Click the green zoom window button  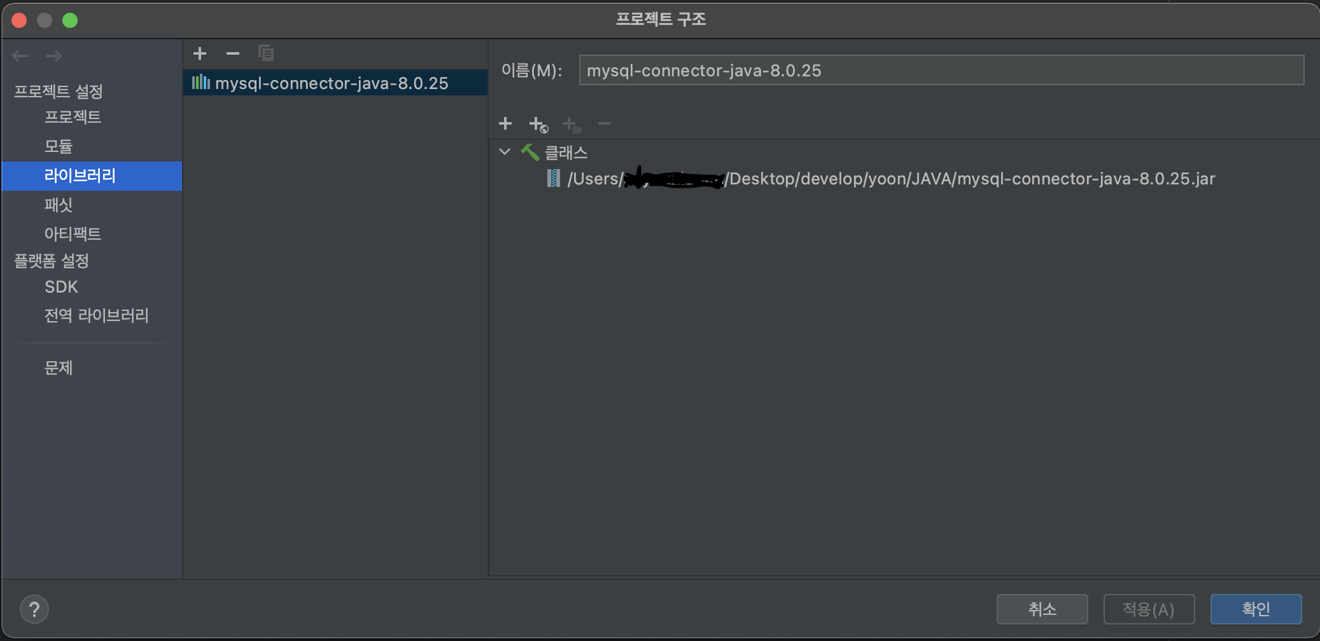70,20
